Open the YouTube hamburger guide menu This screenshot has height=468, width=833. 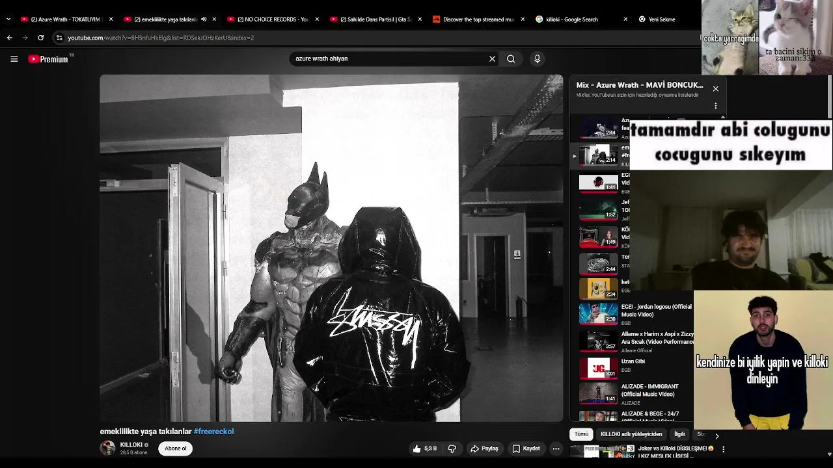[14, 58]
